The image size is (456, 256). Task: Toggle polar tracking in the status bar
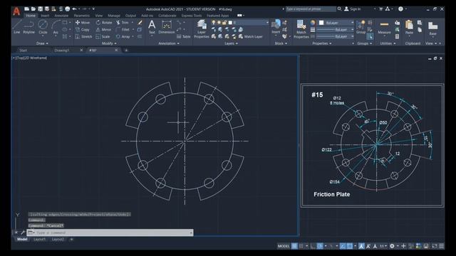(x=320, y=246)
